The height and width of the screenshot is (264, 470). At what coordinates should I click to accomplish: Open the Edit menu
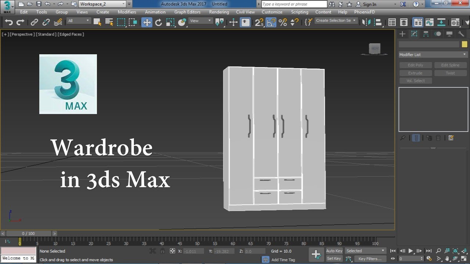[x=24, y=12]
